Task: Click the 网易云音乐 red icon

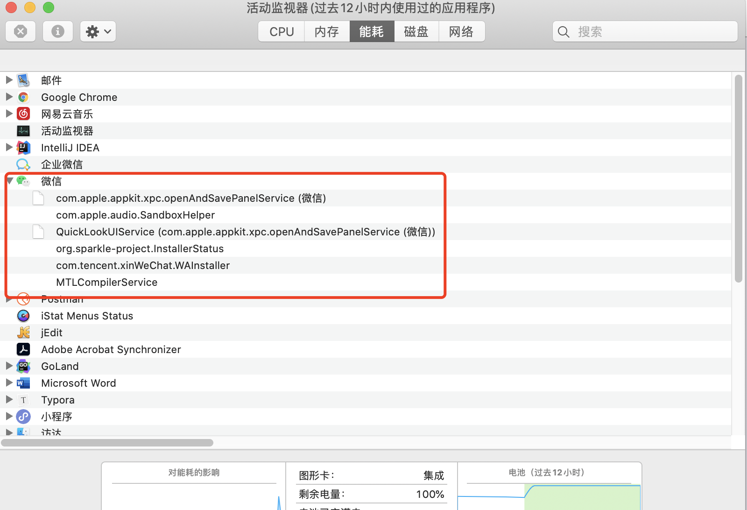Action: point(23,114)
